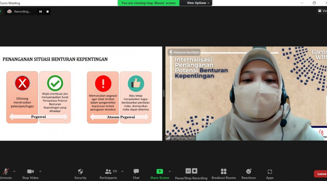Open the Apps panel
This screenshot has height=181, width=327.
click(270, 172)
